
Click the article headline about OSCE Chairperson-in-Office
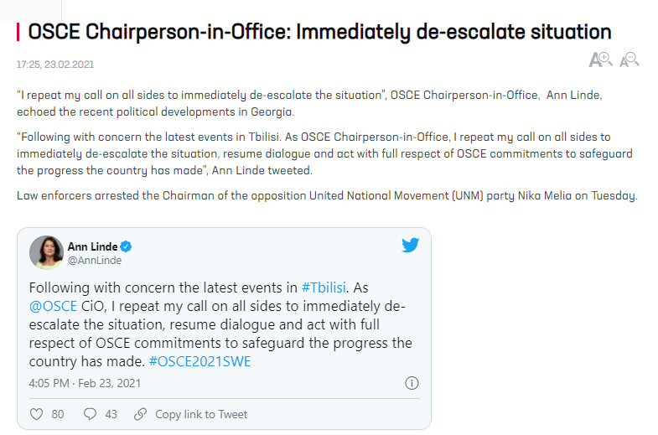tap(319, 32)
